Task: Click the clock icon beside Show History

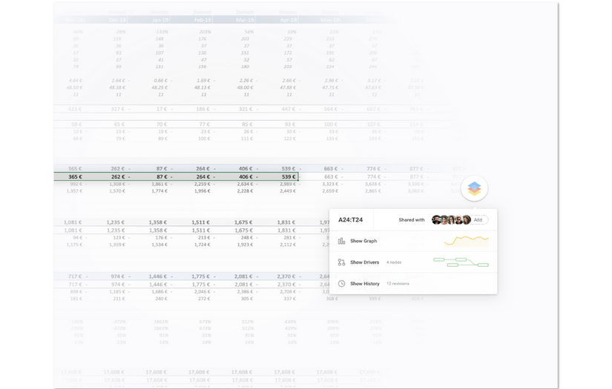Action: 341,283
